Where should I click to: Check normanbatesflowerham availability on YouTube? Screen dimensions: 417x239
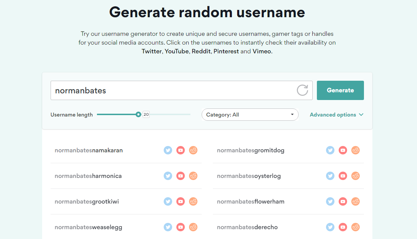343,201
